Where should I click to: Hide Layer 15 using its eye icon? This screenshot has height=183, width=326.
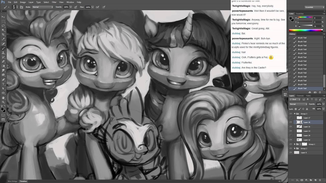pos(291,127)
